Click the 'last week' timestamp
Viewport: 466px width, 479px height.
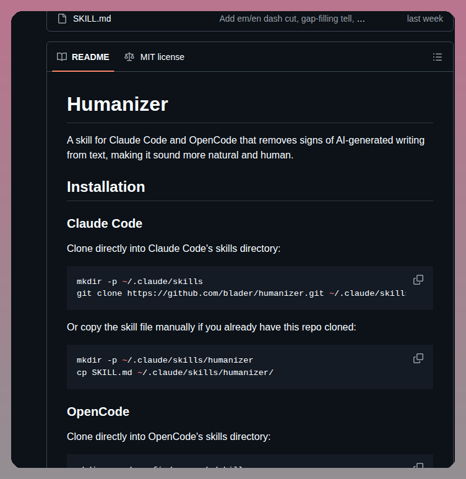tap(425, 19)
